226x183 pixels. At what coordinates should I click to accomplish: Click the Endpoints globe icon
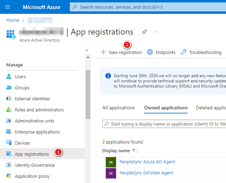[x=150, y=52]
